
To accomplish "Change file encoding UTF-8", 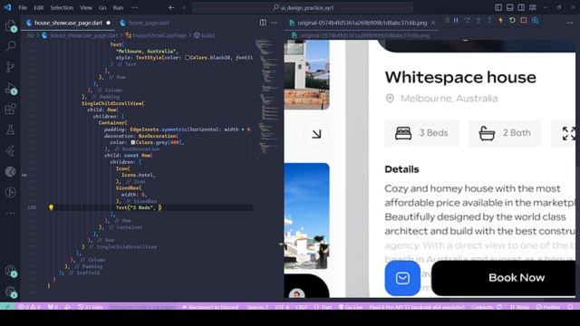I will click(x=282, y=307).
